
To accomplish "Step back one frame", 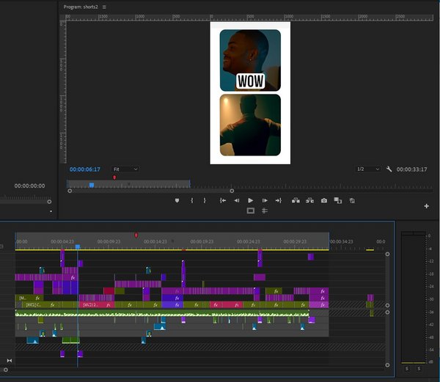I will pyautogui.click(x=237, y=201).
